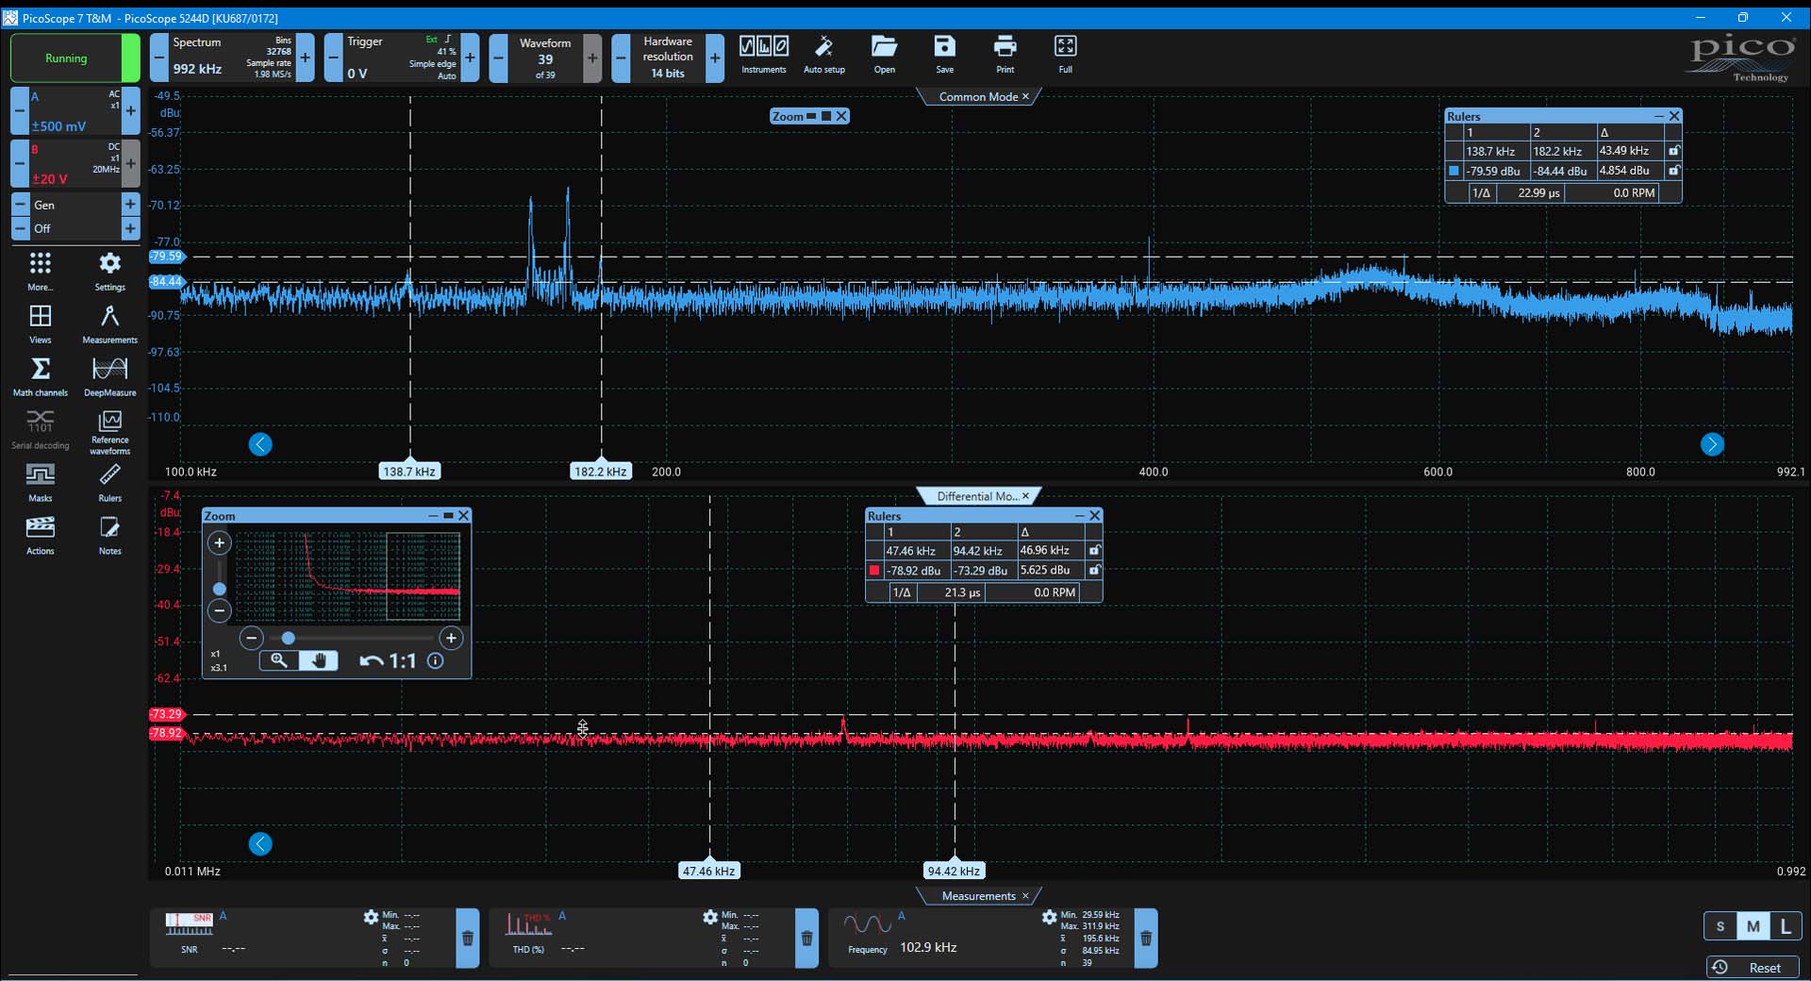
Task: Open Trigger settings
Action: [401, 58]
